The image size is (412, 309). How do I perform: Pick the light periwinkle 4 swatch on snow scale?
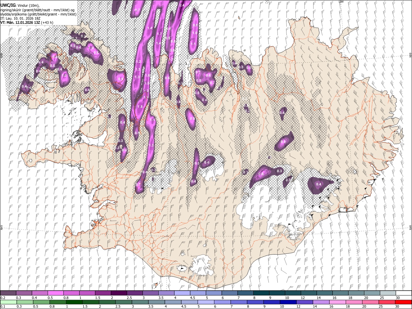point(182,293)
